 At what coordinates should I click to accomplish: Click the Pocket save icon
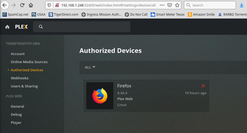pos(169,5)
